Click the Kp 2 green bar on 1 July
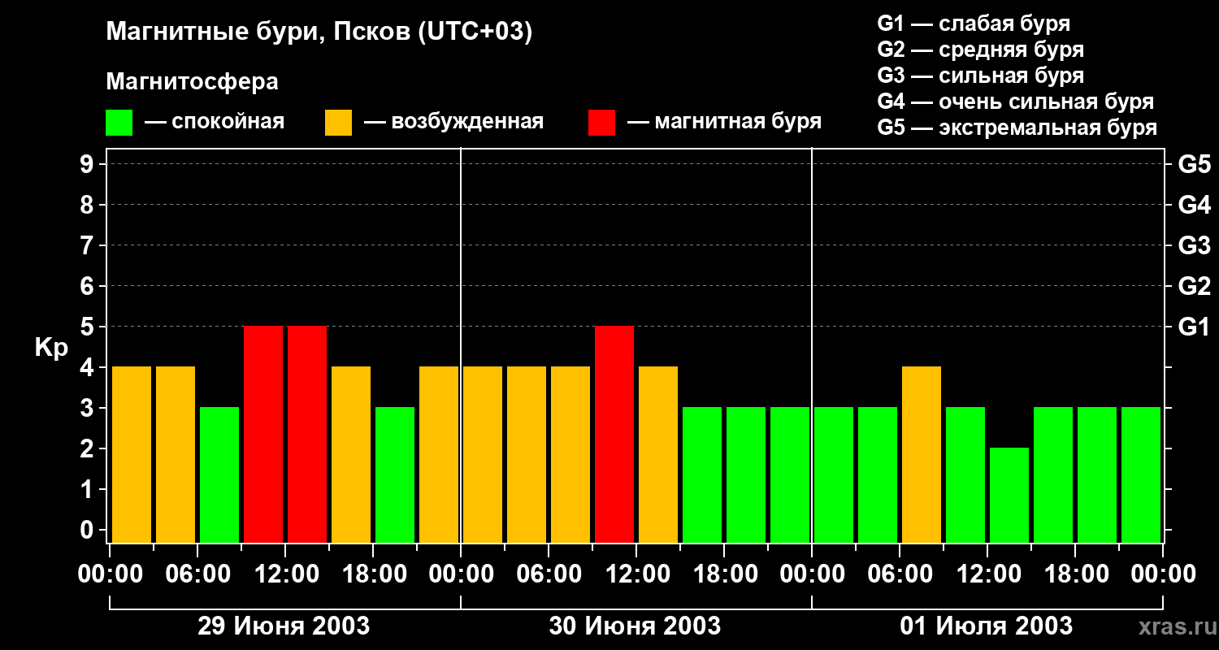Viewport: 1219px width, 650px height. (x=1009, y=496)
